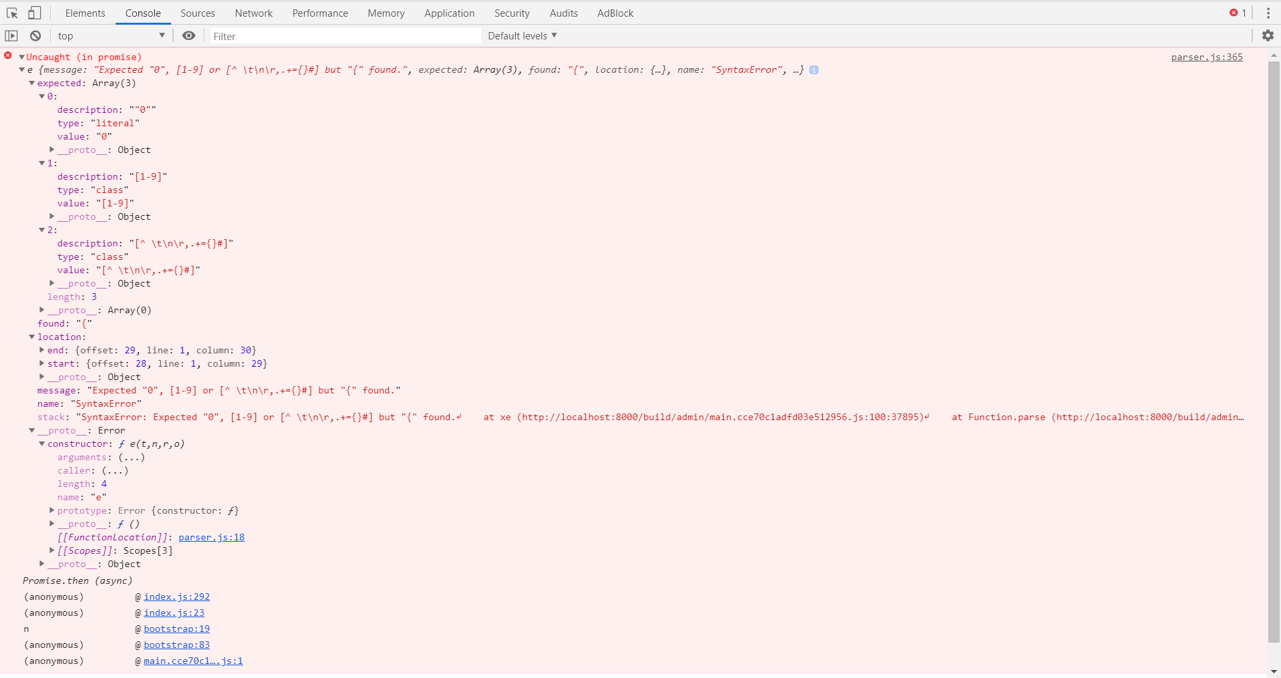This screenshot has width=1281, height=678.
Task: Open the Audits tab
Action: [563, 13]
